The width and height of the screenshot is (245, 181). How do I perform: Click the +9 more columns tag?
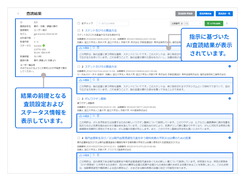coord(187,23)
